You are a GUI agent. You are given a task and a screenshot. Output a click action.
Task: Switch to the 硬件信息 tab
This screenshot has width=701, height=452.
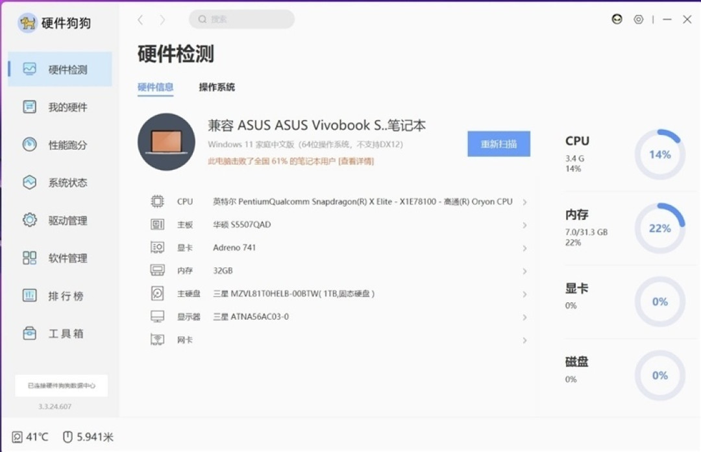[x=155, y=87]
